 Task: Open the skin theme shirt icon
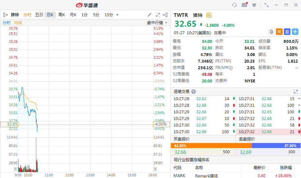254,5
